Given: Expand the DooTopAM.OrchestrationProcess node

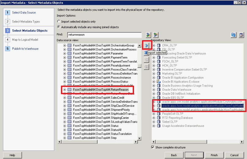Looking at the screenshot, I should pos(65,49).
